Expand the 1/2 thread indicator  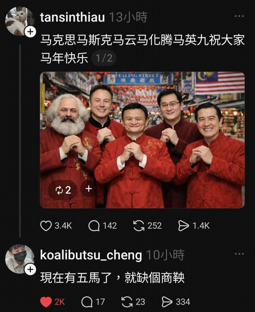[x=104, y=58]
